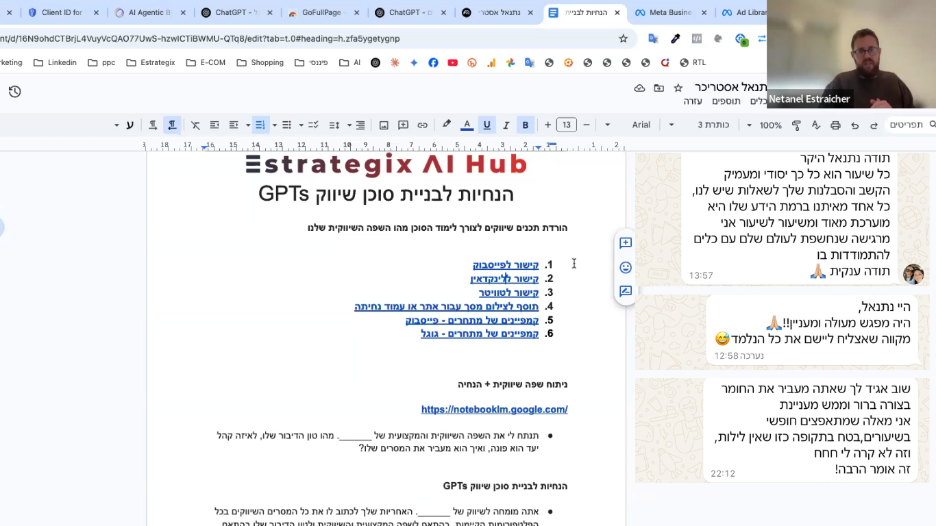The image size is (936, 526).
Task: View the cloud save status icon
Action: [x=639, y=88]
